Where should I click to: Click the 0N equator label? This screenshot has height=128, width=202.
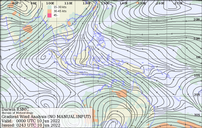[x=198, y=57]
